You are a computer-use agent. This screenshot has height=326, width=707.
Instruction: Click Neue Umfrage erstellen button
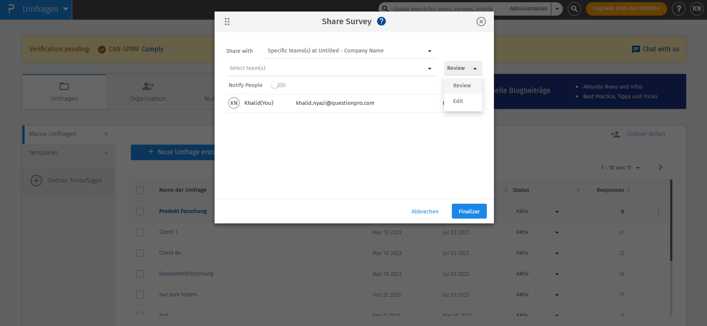coord(173,152)
